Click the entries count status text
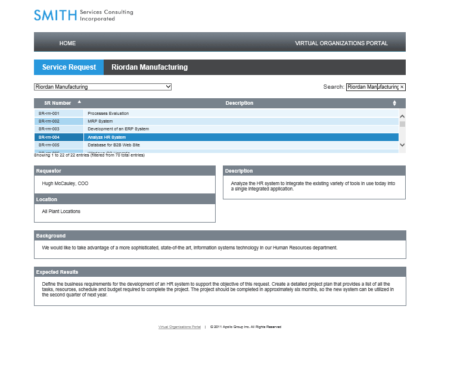This screenshot has height=375, width=454. point(89,155)
